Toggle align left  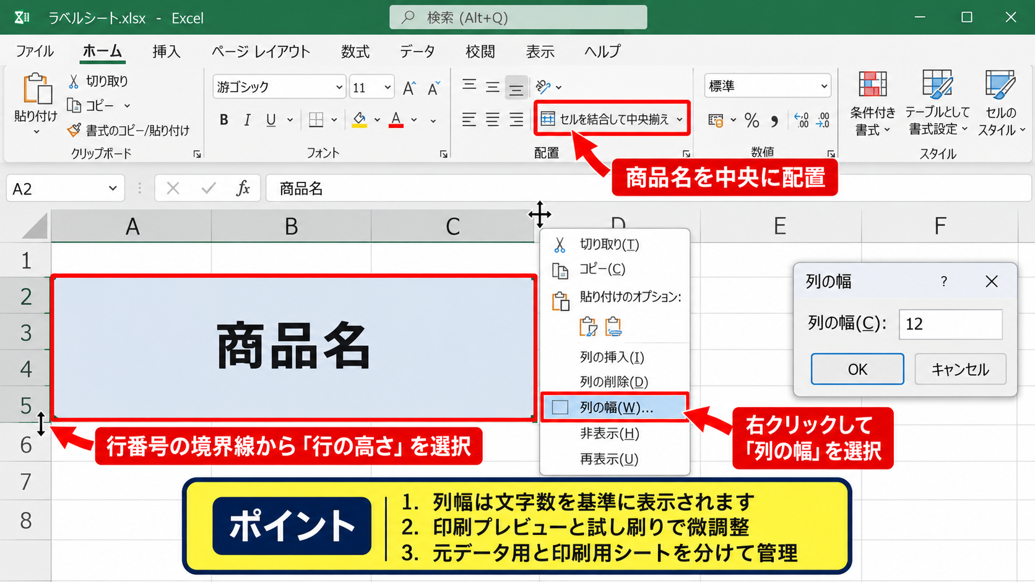coord(469,119)
